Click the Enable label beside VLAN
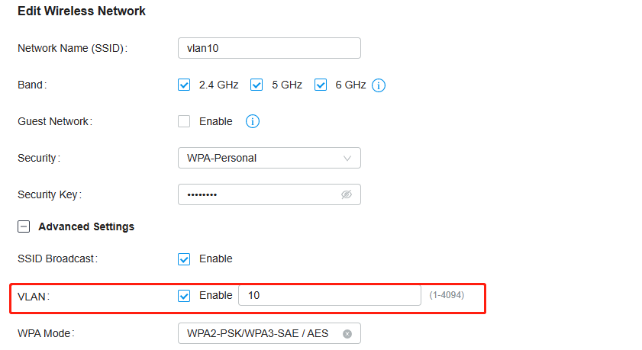Image resolution: width=642 pixels, height=350 pixels. pos(216,295)
